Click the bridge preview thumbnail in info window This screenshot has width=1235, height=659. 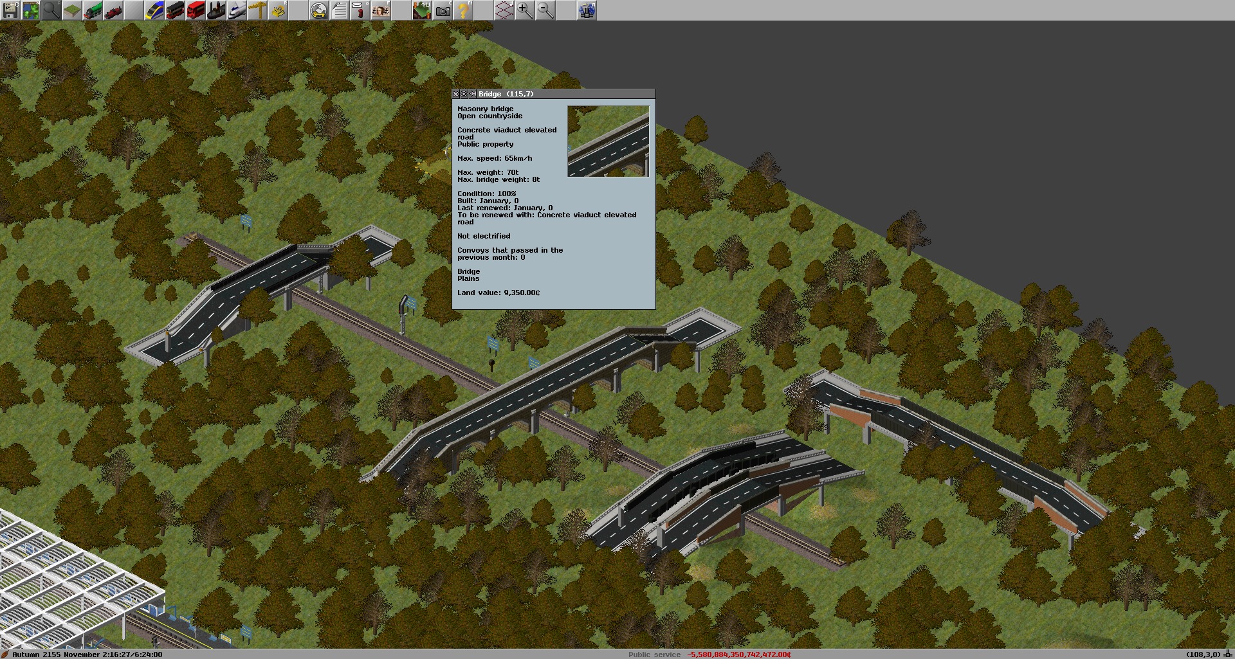point(608,141)
